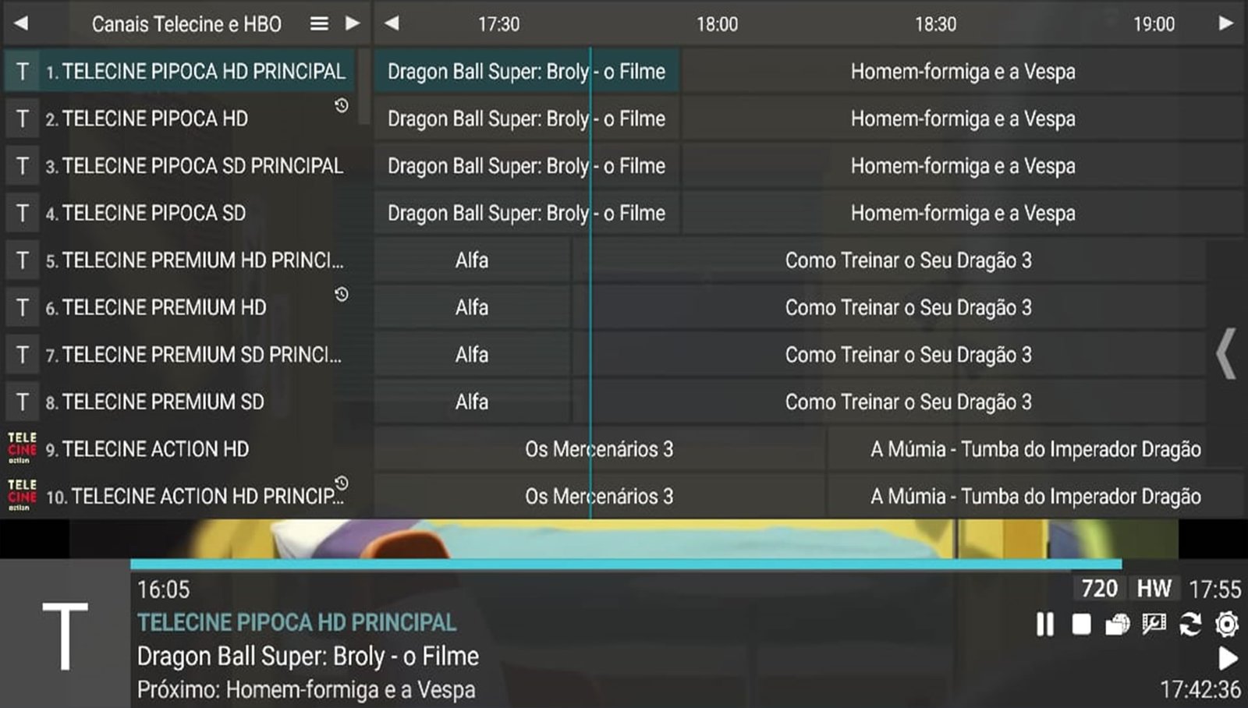Screen dimensions: 1248x708
Task: Open video settings wrench icon
Action: click(x=1154, y=624)
